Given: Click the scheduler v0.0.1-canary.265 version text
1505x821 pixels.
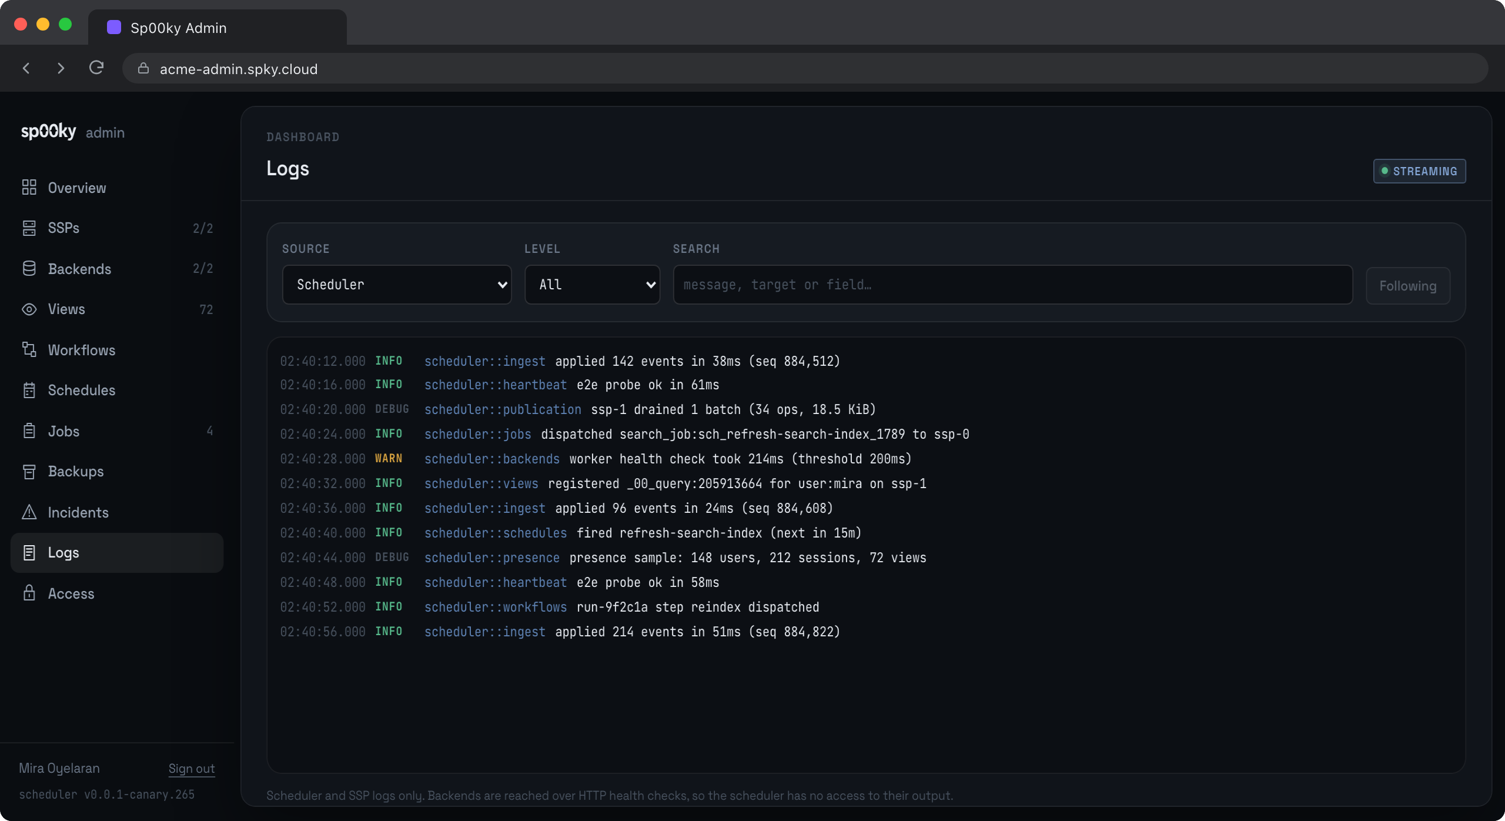Looking at the screenshot, I should [106, 795].
